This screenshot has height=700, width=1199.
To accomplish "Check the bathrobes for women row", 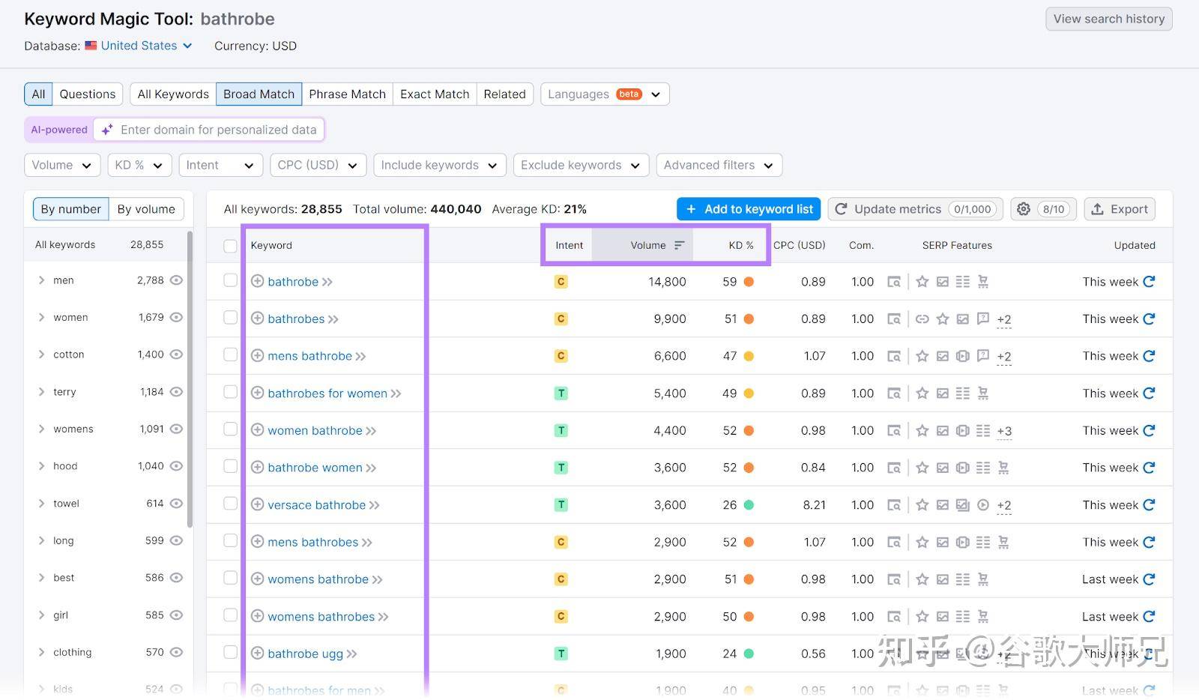I will (x=230, y=392).
